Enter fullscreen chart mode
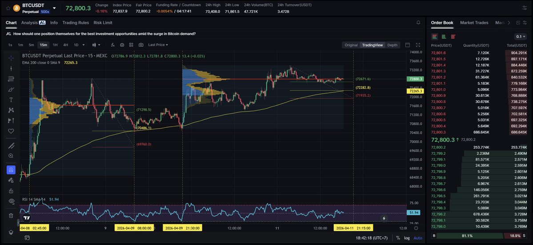Screen dimensions: 533x245 pyautogui.click(x=417, y=45)
